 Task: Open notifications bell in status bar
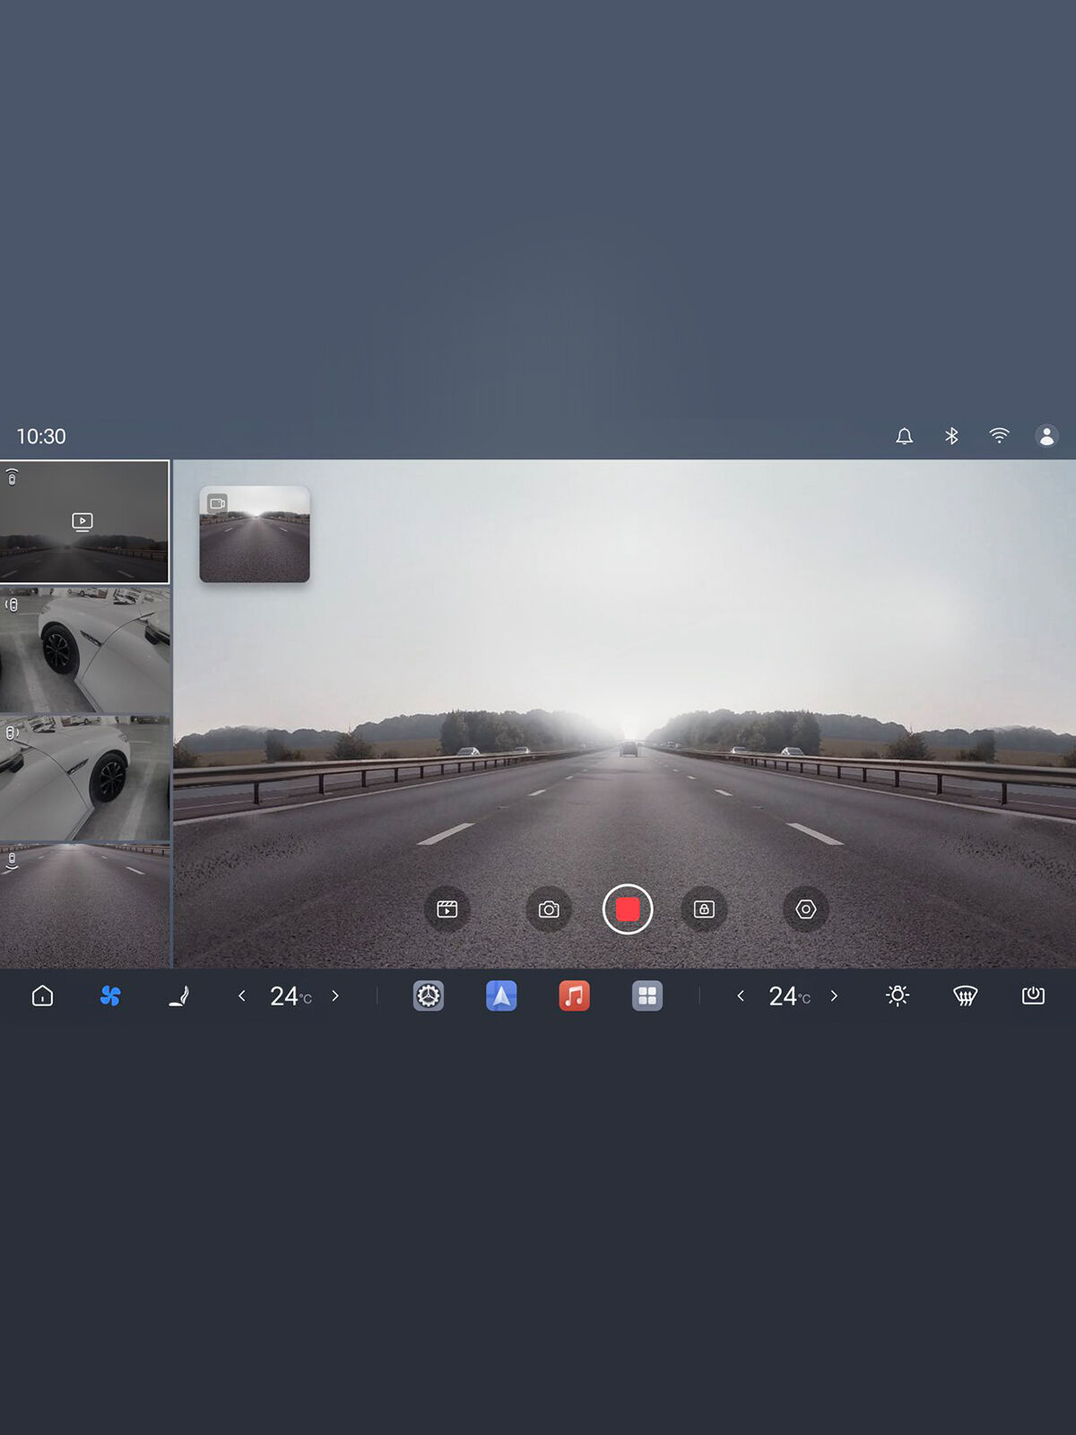[x=904, y=436]
